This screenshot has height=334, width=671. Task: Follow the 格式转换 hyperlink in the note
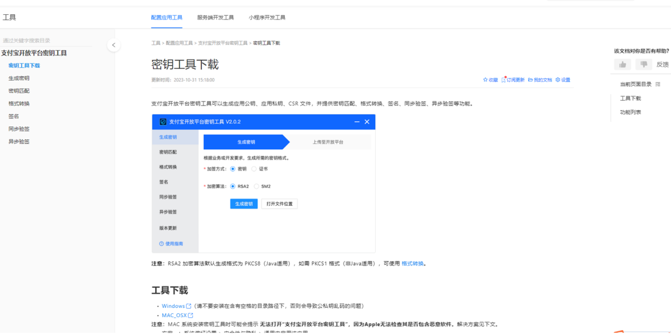[x=412, y=264]
